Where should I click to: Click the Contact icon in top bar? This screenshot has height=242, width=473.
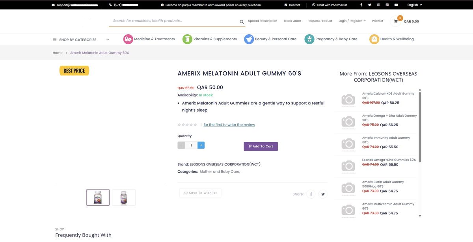[286, 5]
